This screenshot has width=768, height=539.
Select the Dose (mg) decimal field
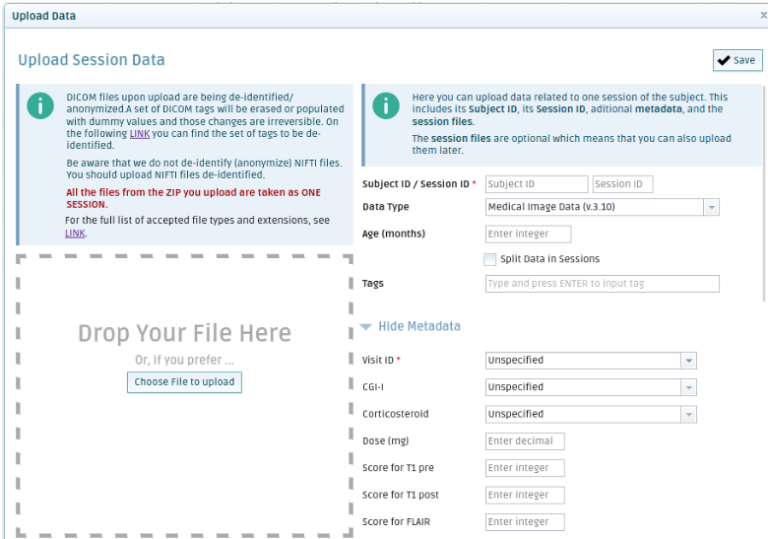[525, 441]
